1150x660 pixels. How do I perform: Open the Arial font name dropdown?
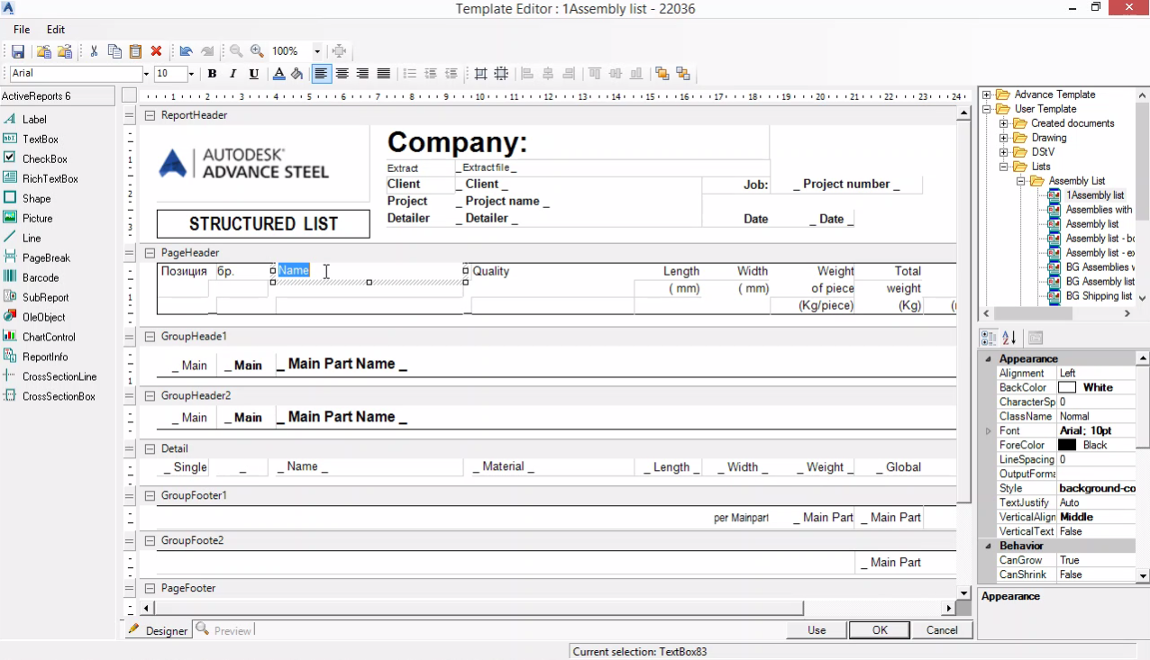(x=146, y=74)
